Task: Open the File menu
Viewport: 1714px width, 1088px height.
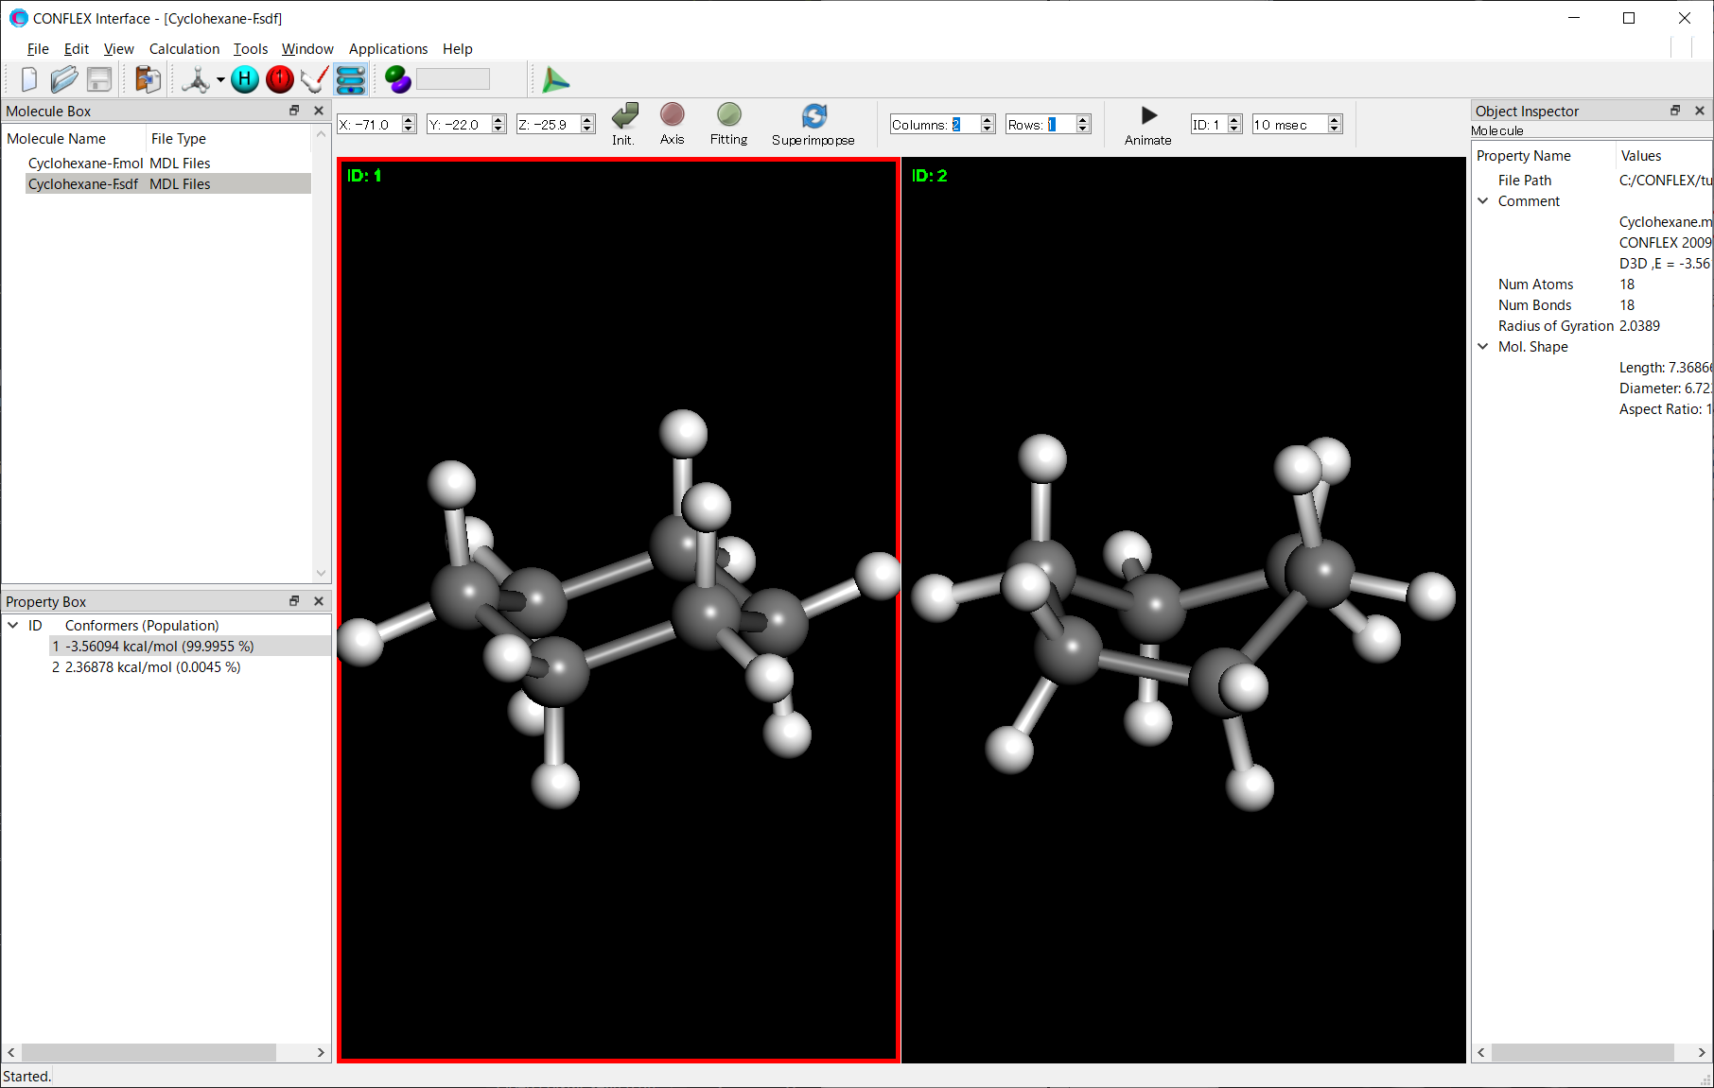Action: (x=38, y=49)
